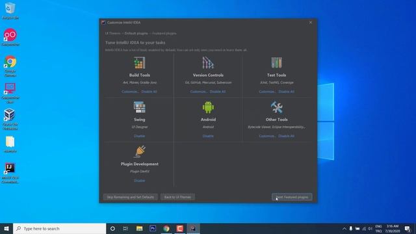Close the Customize IntelliJ IDEA dialog

coord(311,23)
